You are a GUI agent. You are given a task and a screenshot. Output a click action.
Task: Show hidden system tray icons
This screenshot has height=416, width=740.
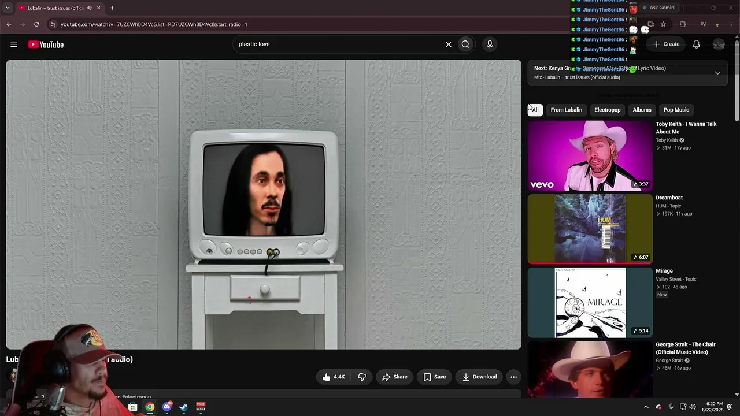pyautogui.click(x=646, y=407)
